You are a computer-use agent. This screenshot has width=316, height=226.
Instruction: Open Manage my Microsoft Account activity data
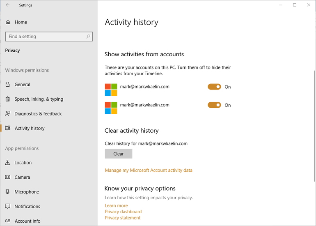point(149,170)
